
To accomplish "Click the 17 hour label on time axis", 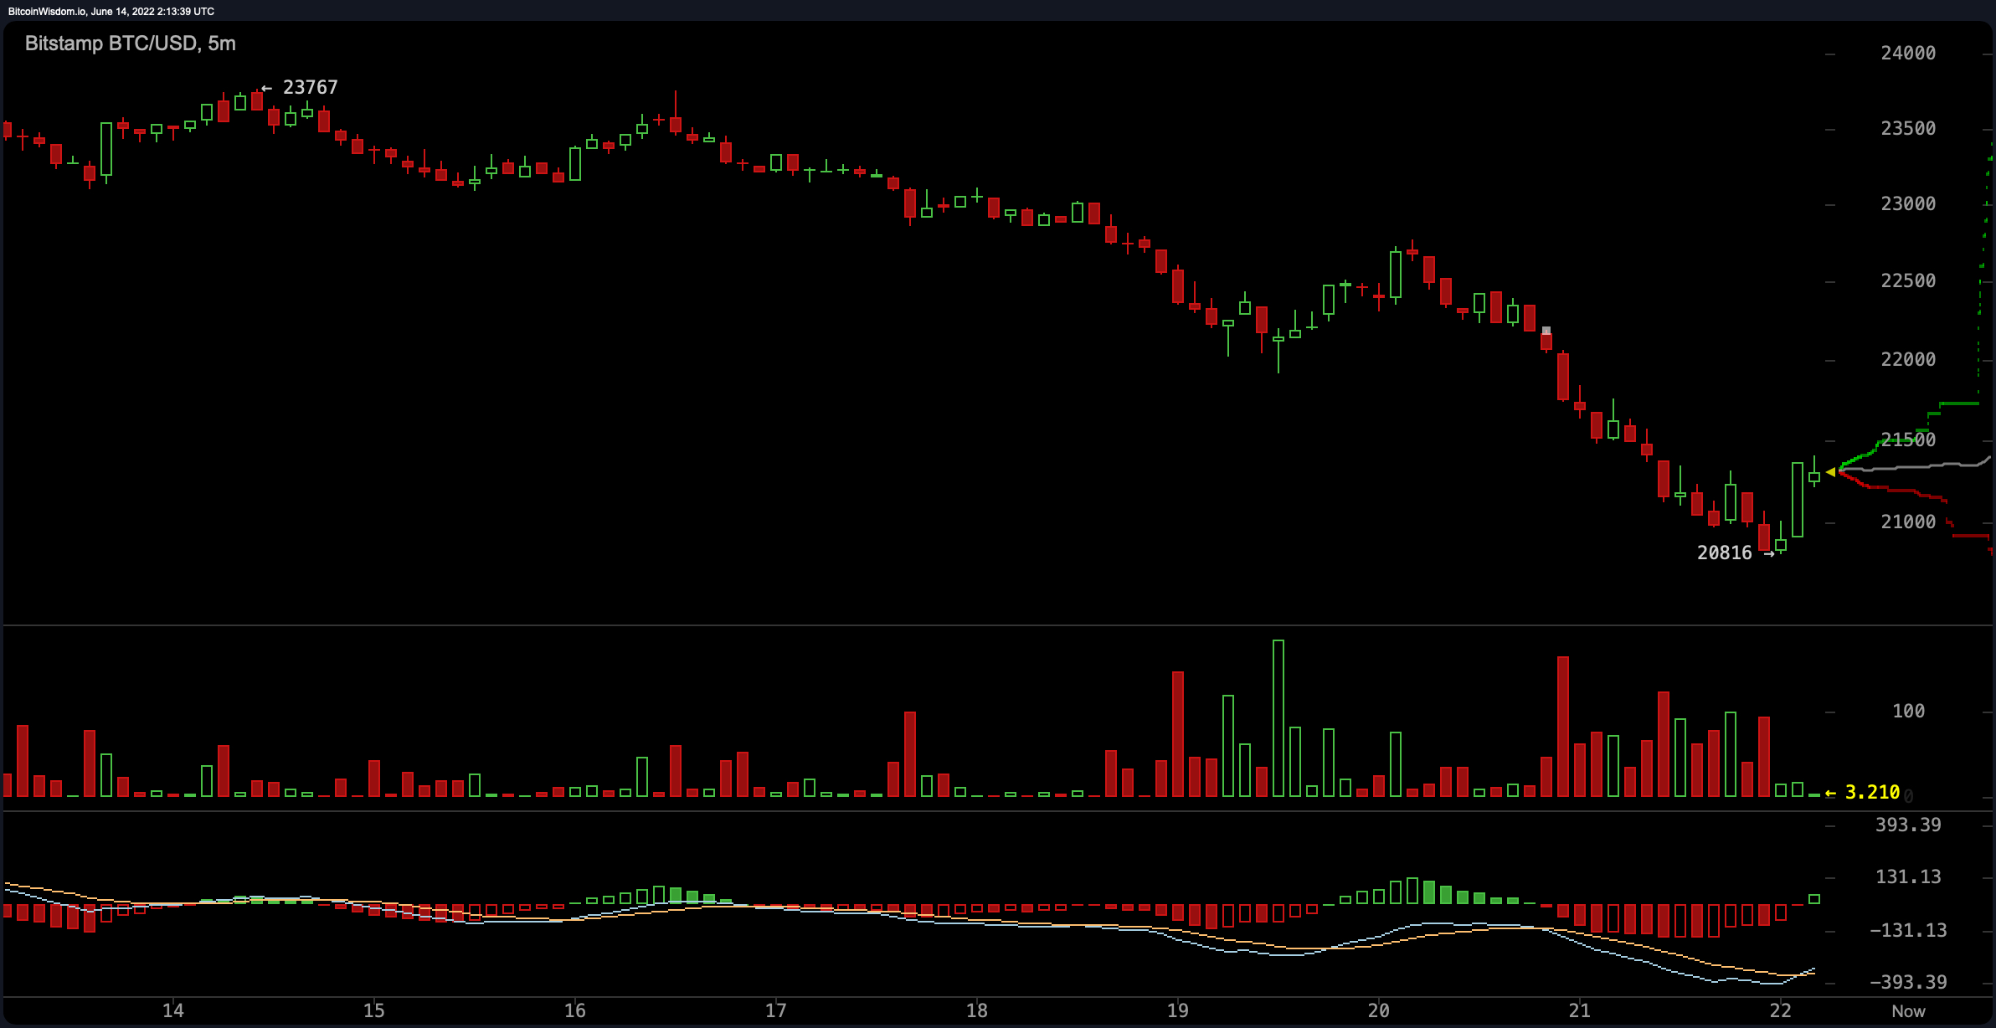I will click(776, 1010).
